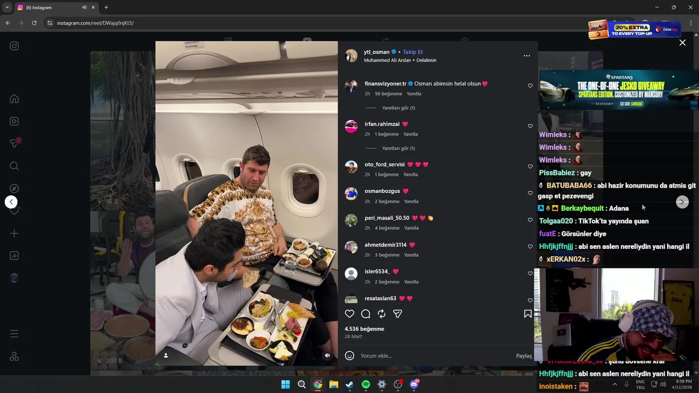
Task: Open new browser tab with plus
Action: pyautogui.click(x=106, y=8)
